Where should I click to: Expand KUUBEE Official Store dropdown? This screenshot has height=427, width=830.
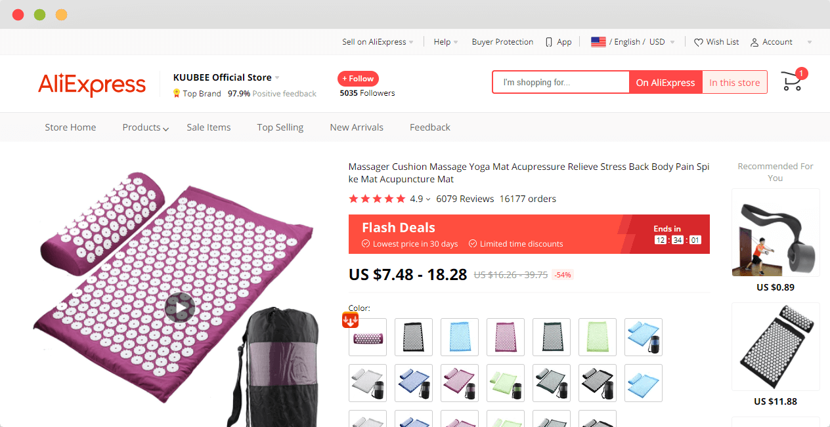click(227, 77)
